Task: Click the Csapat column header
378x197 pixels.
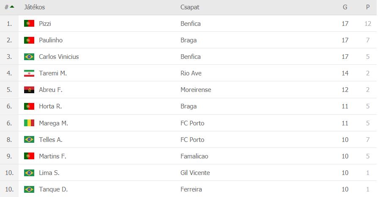Action: 190,7
